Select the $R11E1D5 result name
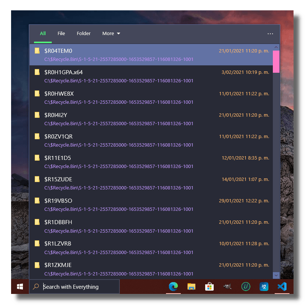 pyautogui.click(x=58, y=158)
